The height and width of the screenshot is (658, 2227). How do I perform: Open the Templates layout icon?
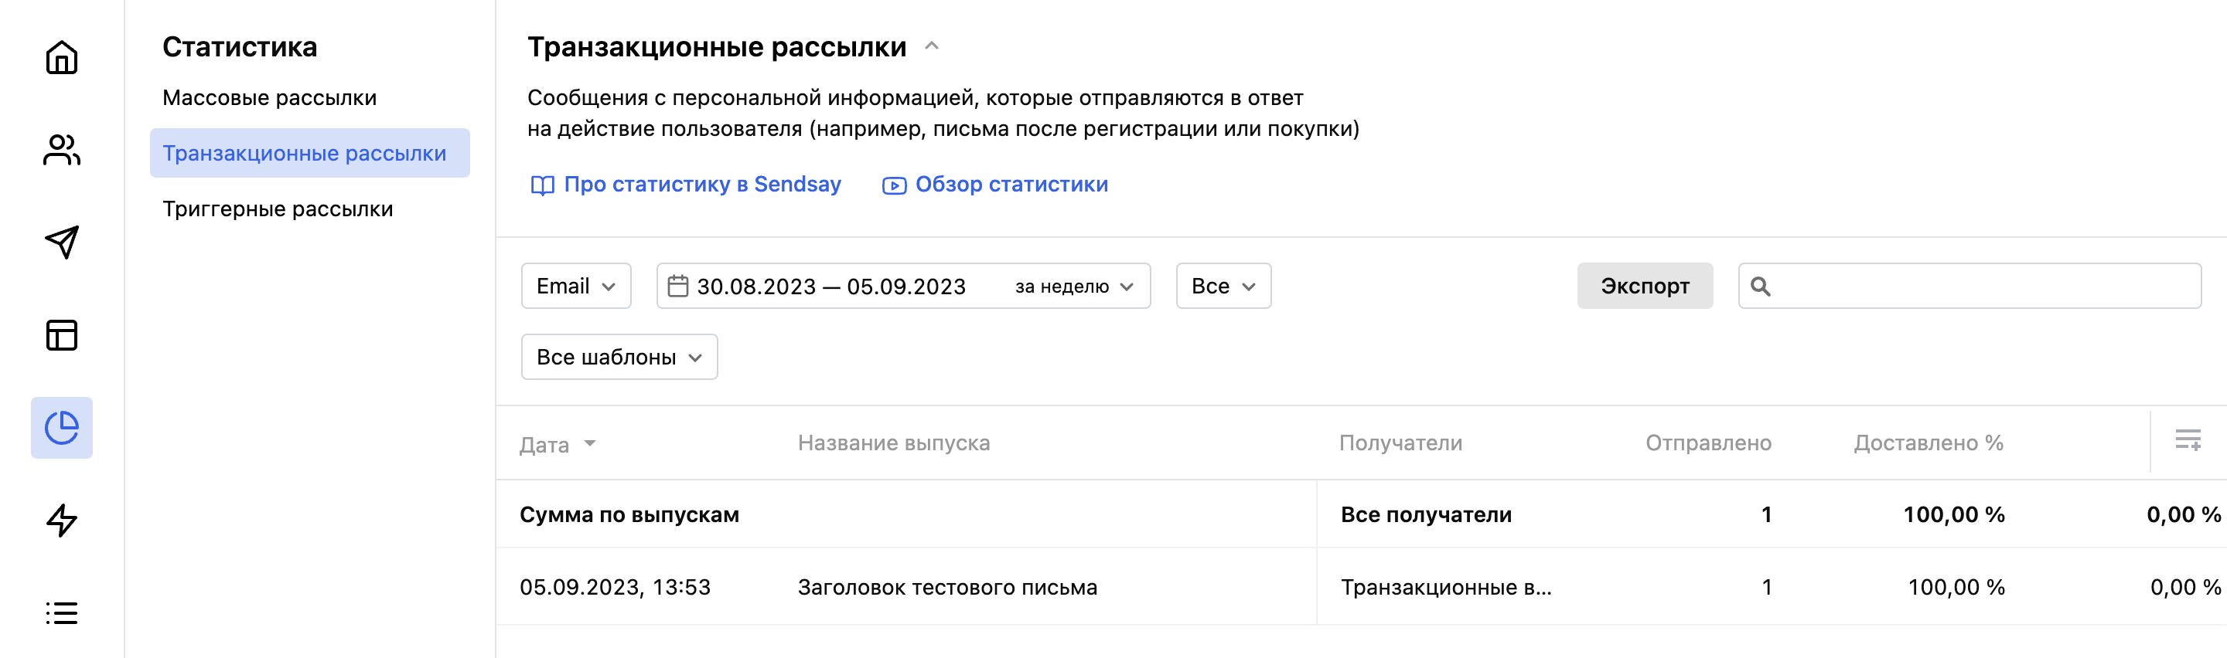61,335
